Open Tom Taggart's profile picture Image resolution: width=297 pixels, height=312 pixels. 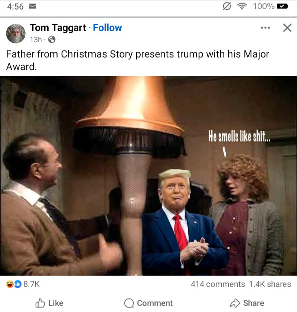[x=16, y=33]
